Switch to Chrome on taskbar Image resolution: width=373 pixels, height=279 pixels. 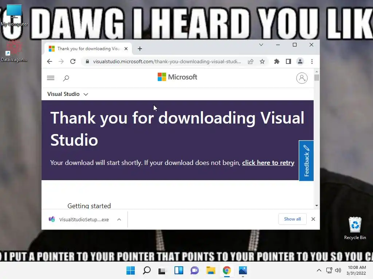227,270
